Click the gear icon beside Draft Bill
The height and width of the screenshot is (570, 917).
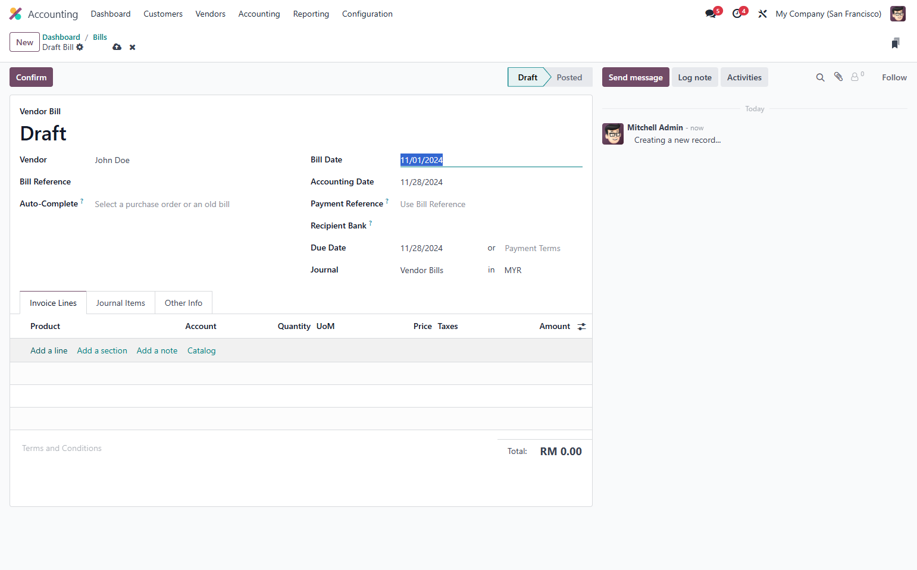(x=80, y=47)
